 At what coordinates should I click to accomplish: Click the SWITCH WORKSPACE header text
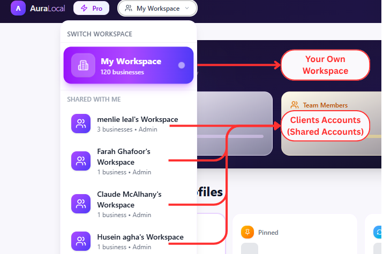[x=100, y=34]
